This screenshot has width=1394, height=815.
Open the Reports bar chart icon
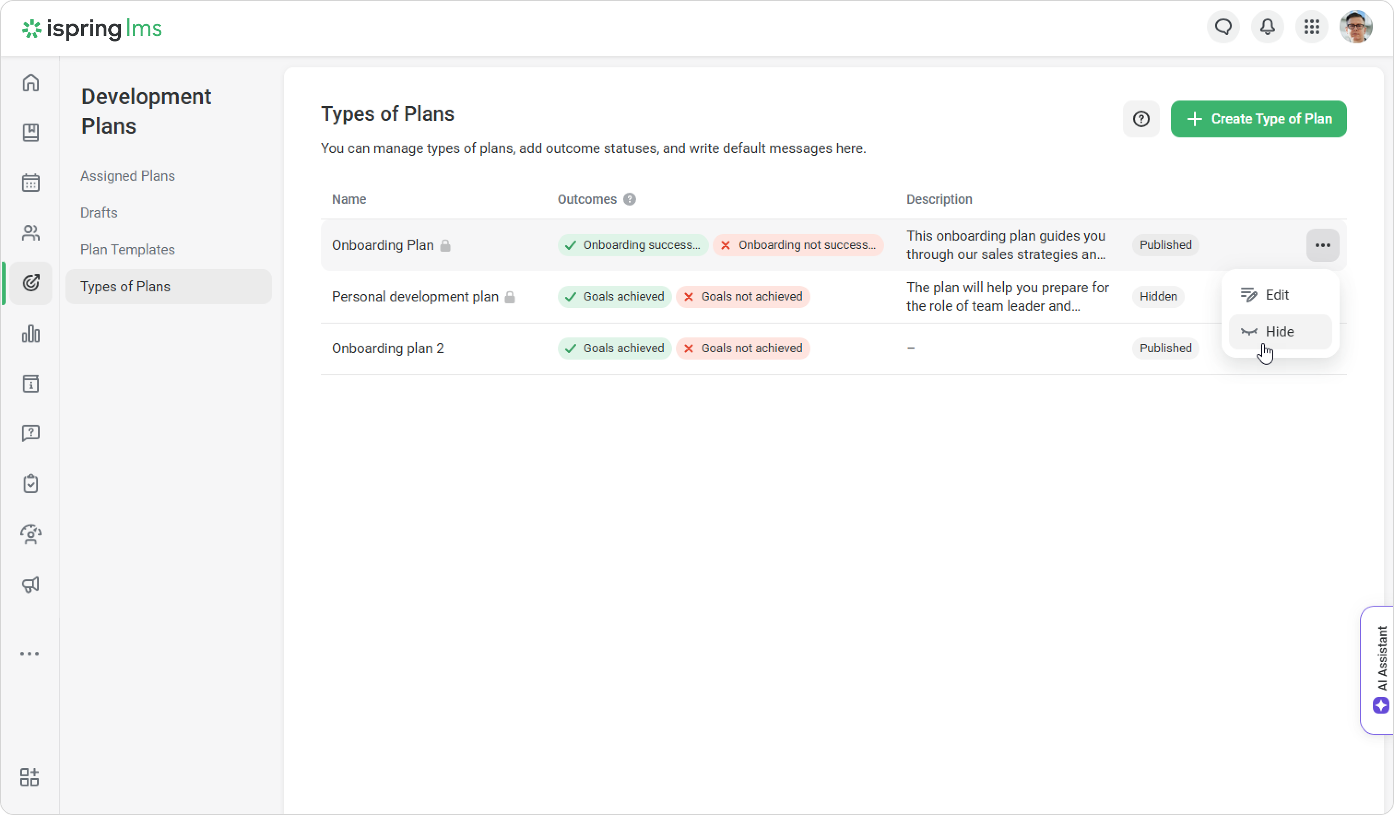click(x=31, y=334)
